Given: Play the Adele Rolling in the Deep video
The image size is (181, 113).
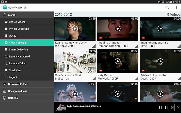Looking at the screenshot, I should [160, 61].
